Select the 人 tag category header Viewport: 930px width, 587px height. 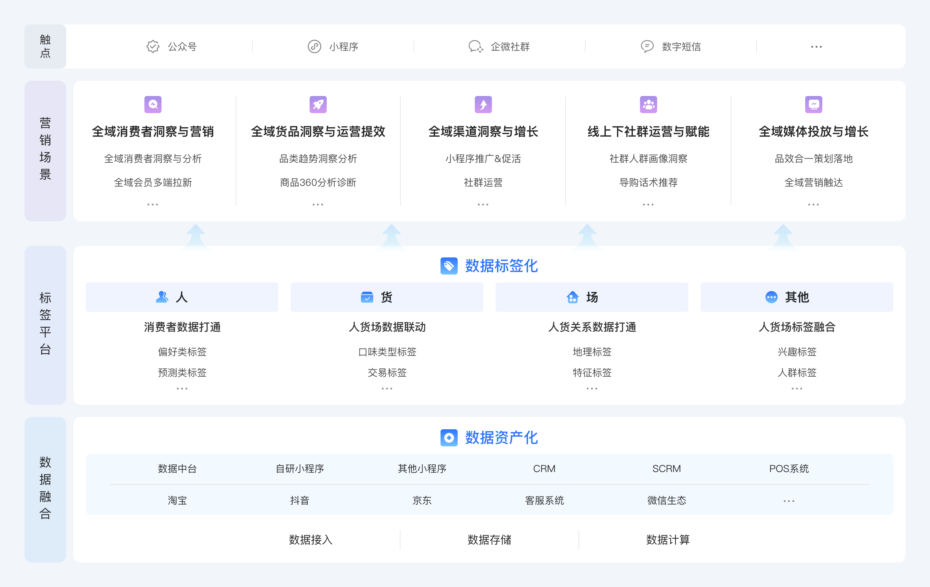pyautogui.click(x=182, y=297)
